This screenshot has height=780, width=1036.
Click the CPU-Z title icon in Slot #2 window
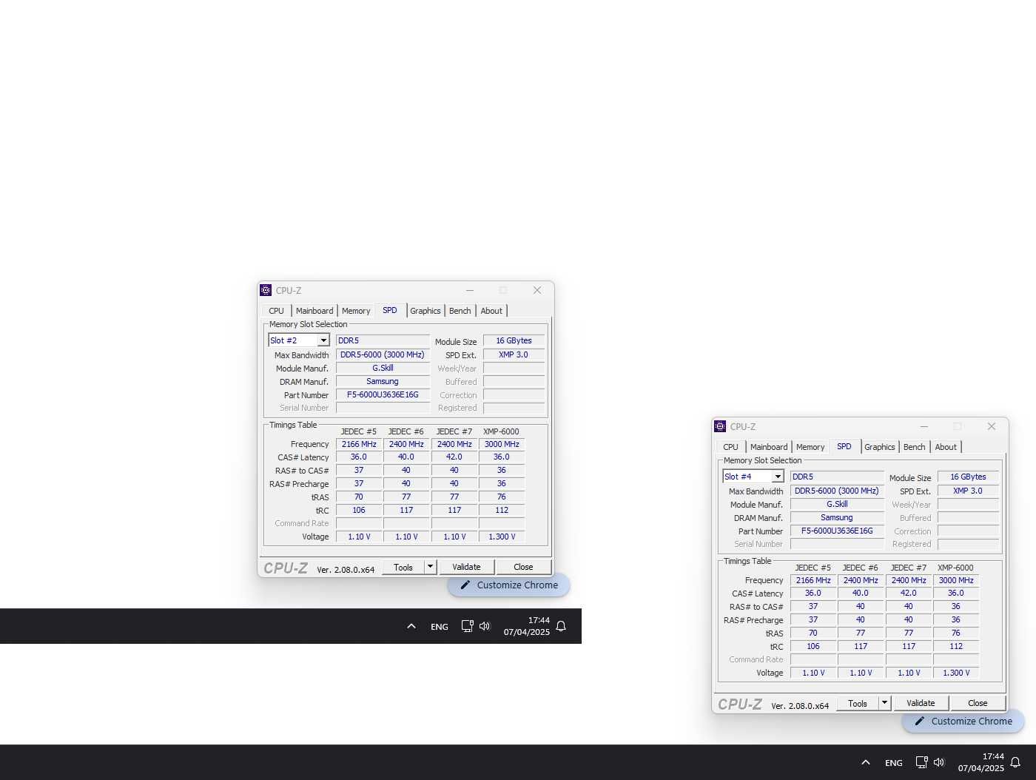[266, 290]
